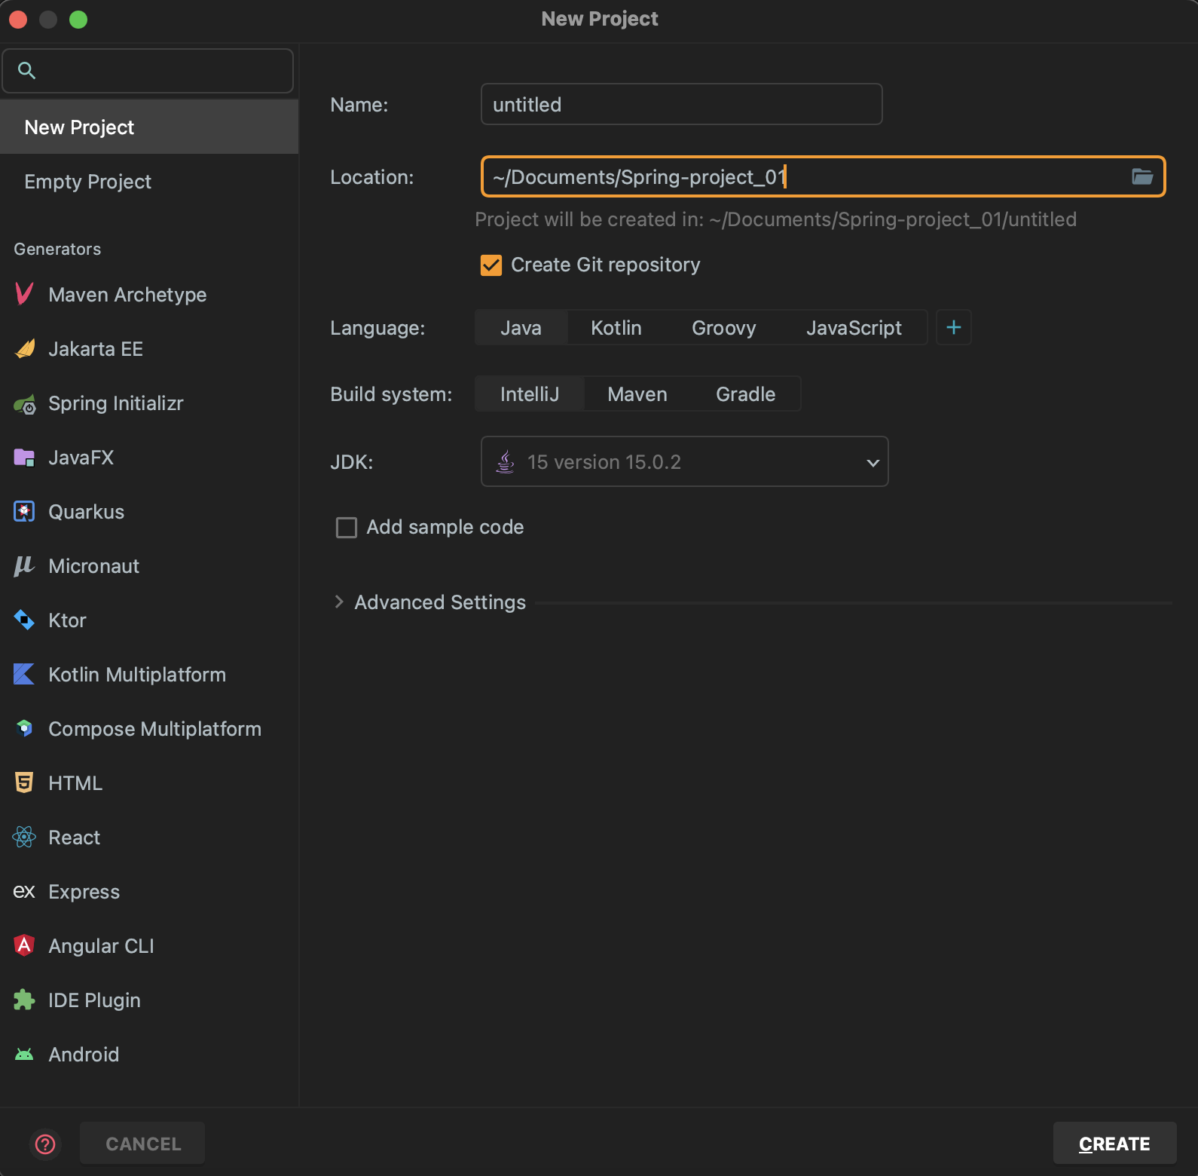The width and height of the screenshot is (1198, 1176).
Task: Click the IDE Plugin label
Action: click(94, 1000)
